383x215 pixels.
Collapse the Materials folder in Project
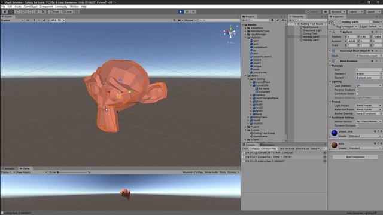(x=245, y=38)
